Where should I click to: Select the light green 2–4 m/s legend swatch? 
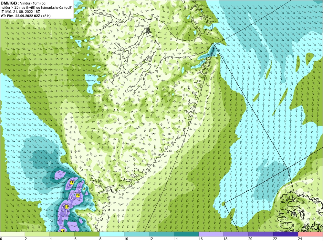tap(37, 234)
